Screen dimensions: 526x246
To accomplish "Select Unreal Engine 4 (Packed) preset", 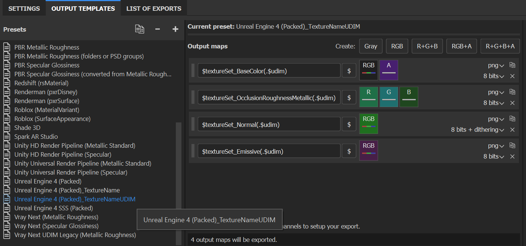I will click(48, 181).
